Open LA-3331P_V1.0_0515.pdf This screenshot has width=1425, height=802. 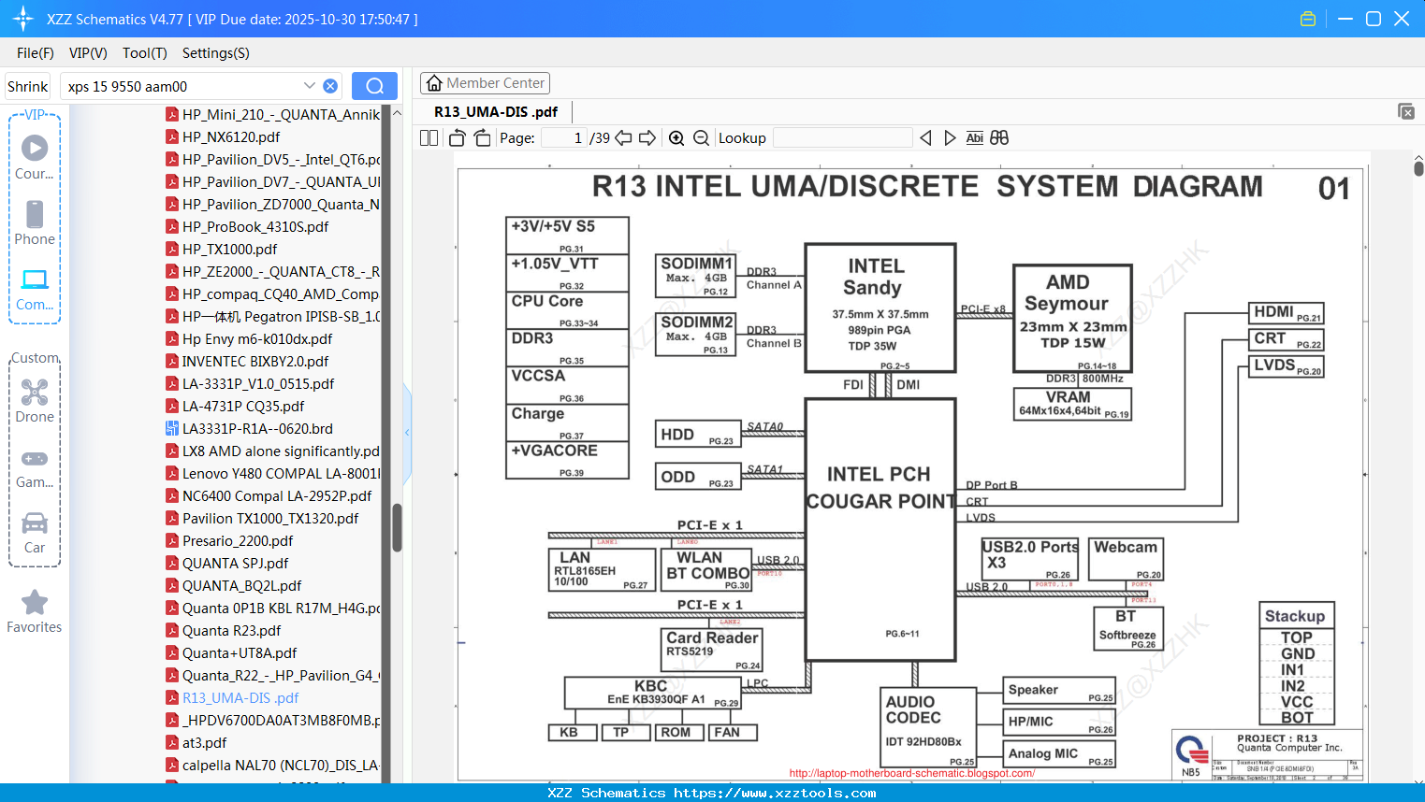[258, 383]
